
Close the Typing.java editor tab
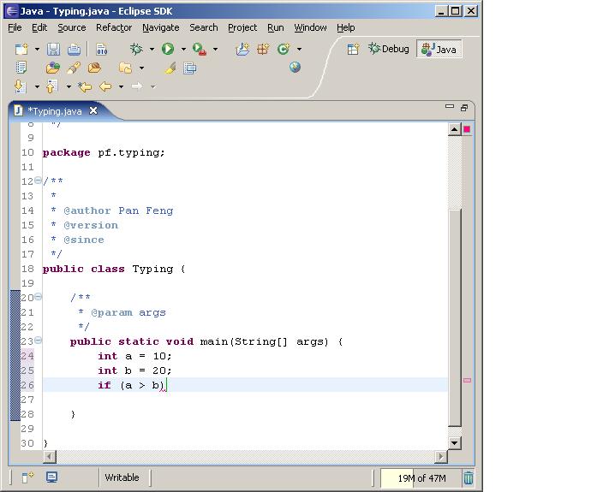click(x=93, y=111)
